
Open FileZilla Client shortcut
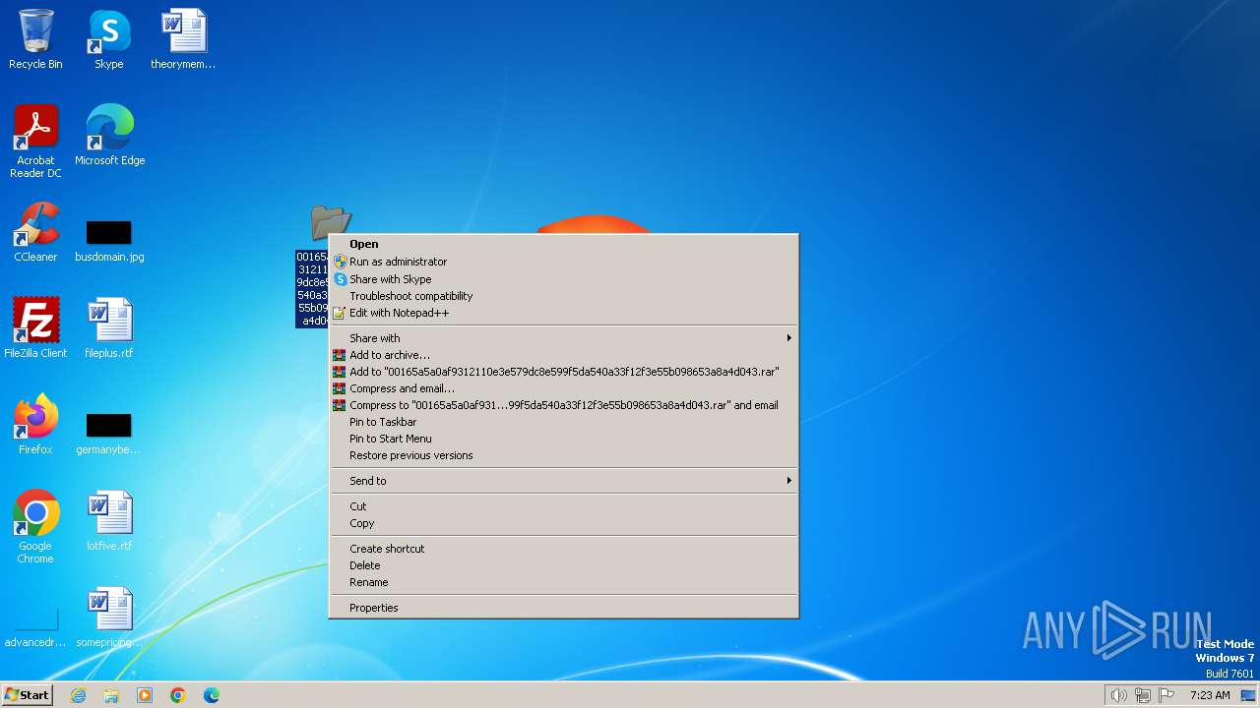(x=35, y=328)
